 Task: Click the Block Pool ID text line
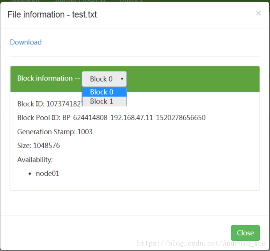tap(112, 118)
